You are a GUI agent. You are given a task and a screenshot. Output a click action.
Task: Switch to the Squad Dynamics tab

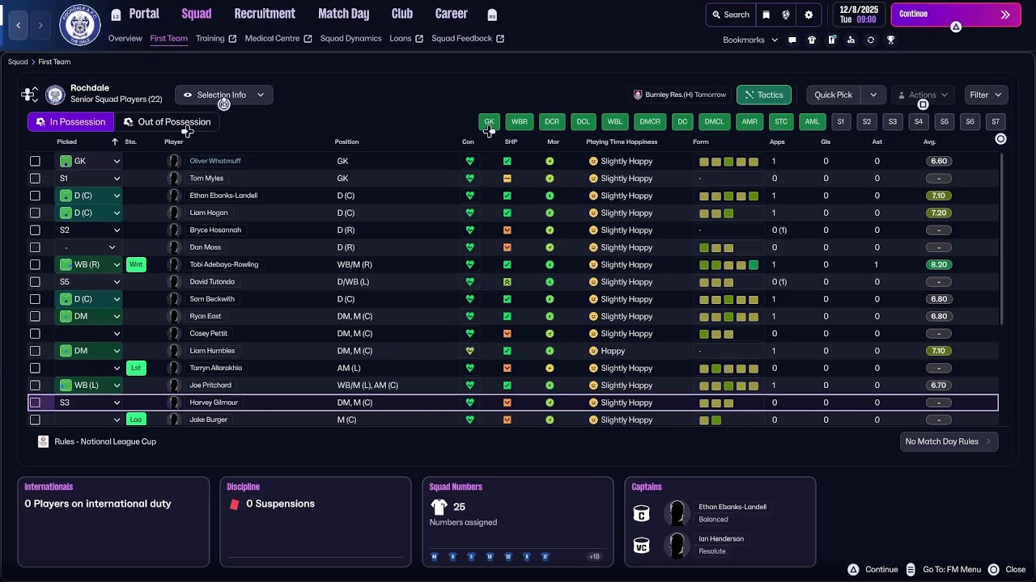coord(350,39)
